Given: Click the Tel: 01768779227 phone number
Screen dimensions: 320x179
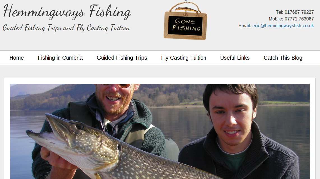Looking at the screenshot, I should click(295, 12).
